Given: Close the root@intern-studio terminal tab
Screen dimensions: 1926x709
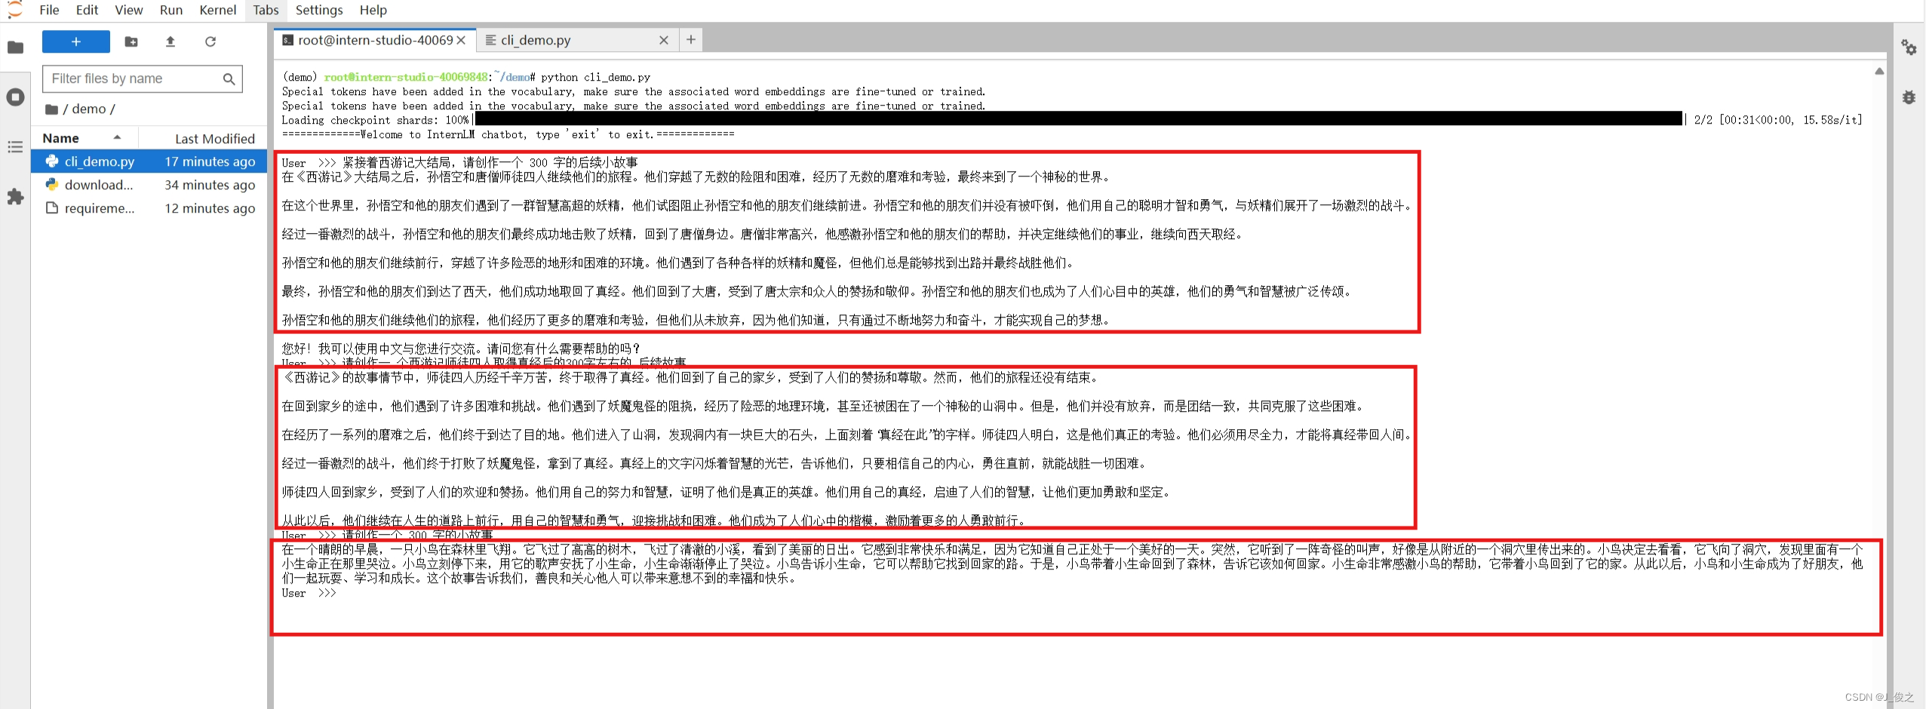Looking at the screenshot, I should (461, 41).
